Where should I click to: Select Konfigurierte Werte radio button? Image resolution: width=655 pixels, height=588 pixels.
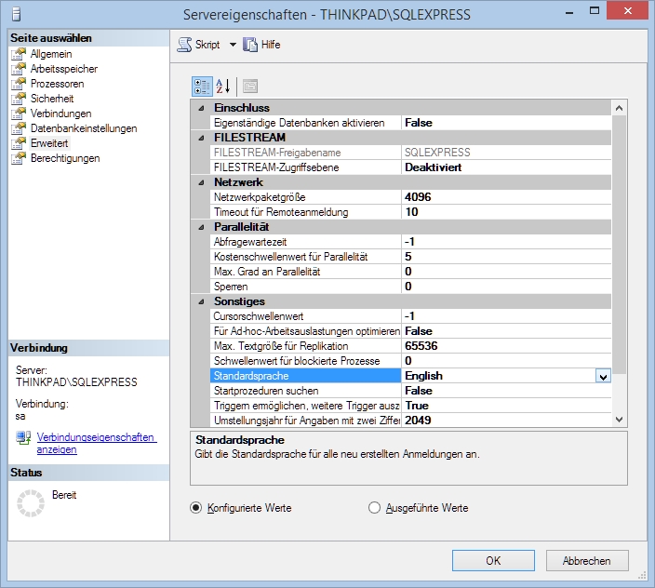coord(195,508)
